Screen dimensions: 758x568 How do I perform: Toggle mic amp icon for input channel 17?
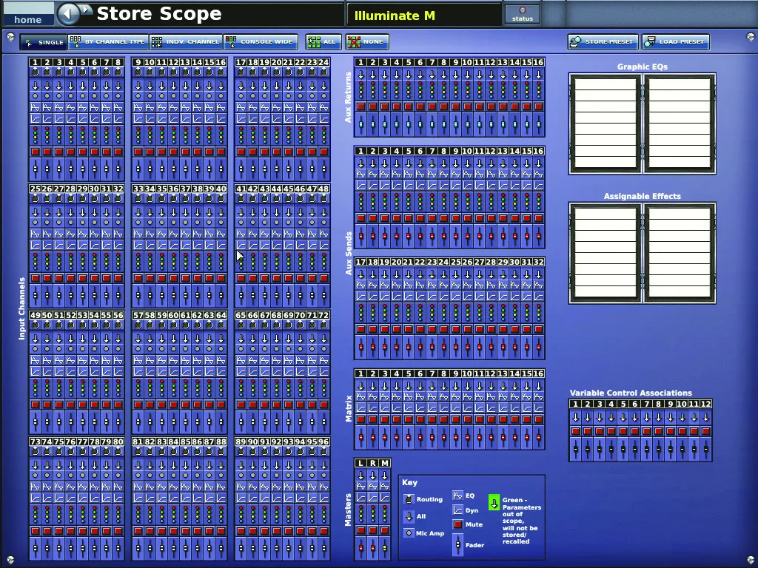(x=241, y=96)
